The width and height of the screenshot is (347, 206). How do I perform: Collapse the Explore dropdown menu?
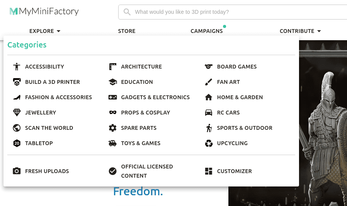point(45,31)
